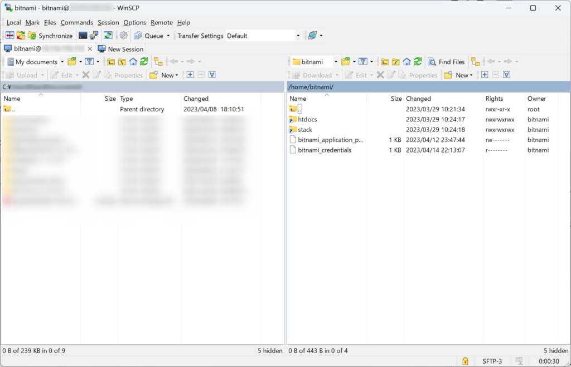This screenshot has width=571, height=367.
Task: Toggle the local directory tree icon
Action: [x=158, y=61]
